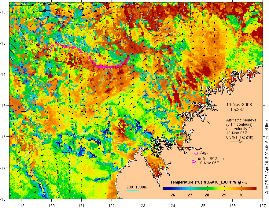Click the latitude axis label -17
The height and width of the screenshot is (208, 269).
coord(3,168)
